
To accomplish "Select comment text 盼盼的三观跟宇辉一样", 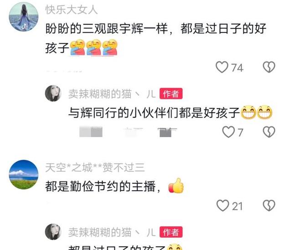I will pyautogui.click(x=107, y=29).
